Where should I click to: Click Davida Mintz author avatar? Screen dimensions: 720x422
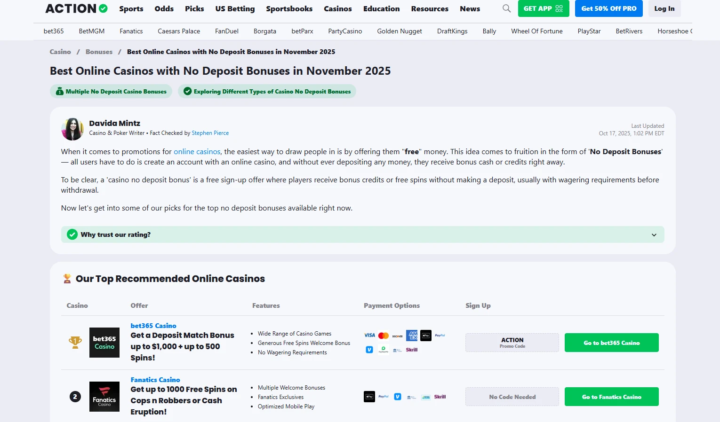(72, 129)
